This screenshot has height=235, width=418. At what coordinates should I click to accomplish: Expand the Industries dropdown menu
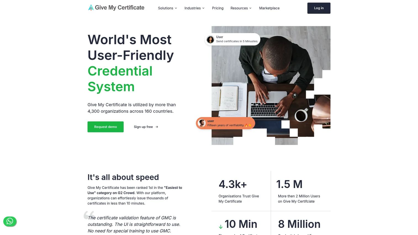pos(194,8)
